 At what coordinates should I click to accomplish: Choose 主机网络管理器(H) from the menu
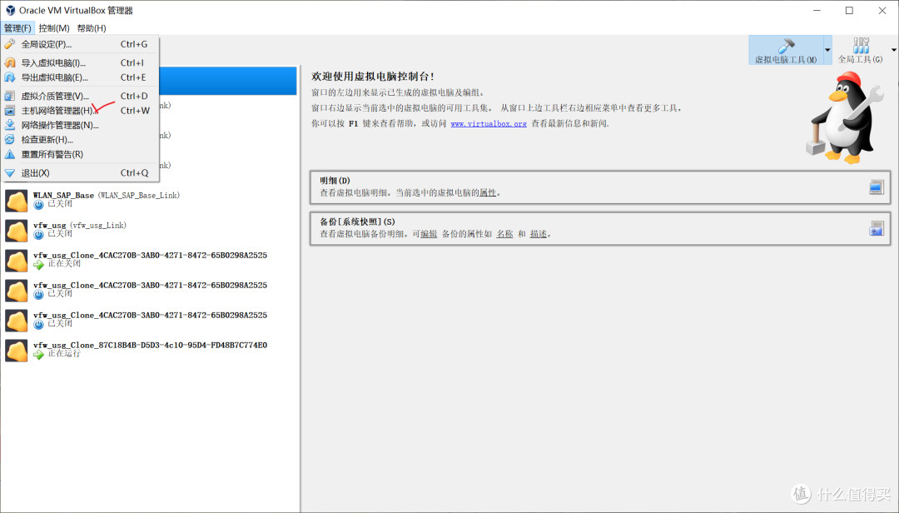pos(80,111)
